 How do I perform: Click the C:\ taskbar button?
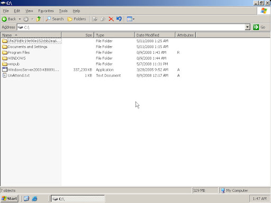78,199
